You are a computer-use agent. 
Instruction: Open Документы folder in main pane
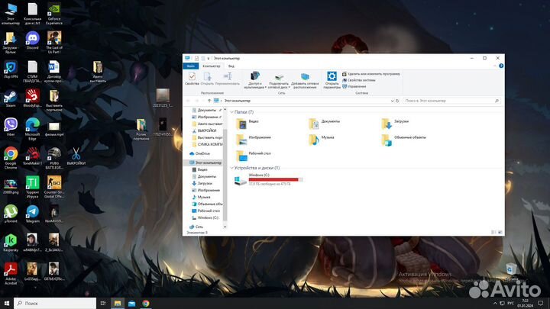pyautogui.click(x=324, y=124)
